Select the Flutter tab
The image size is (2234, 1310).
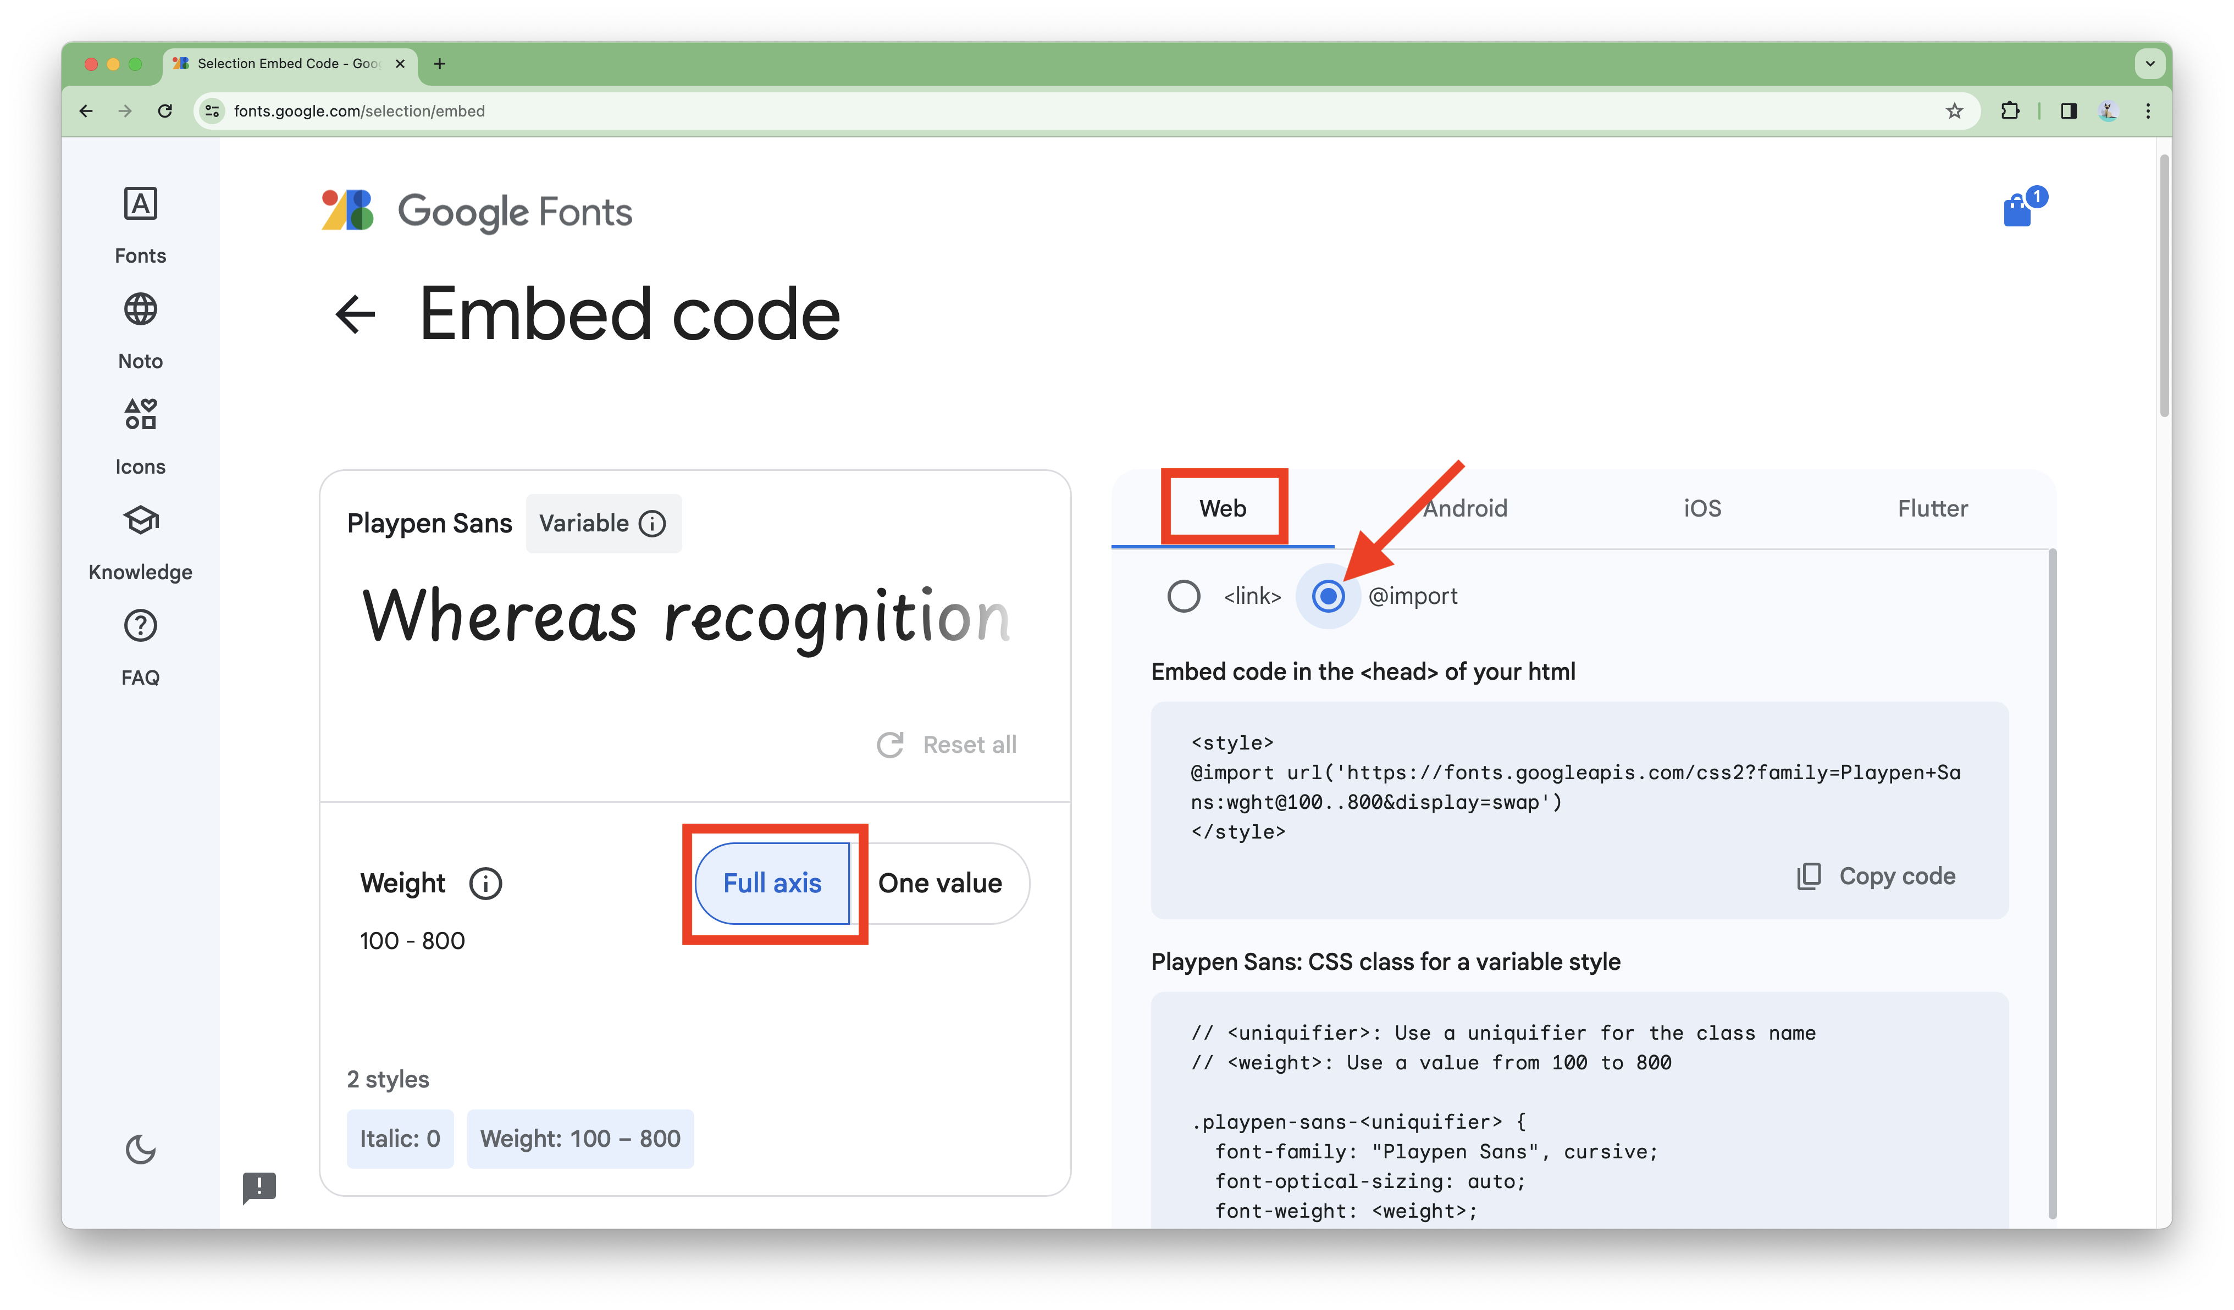click(x=1930, y=507)
